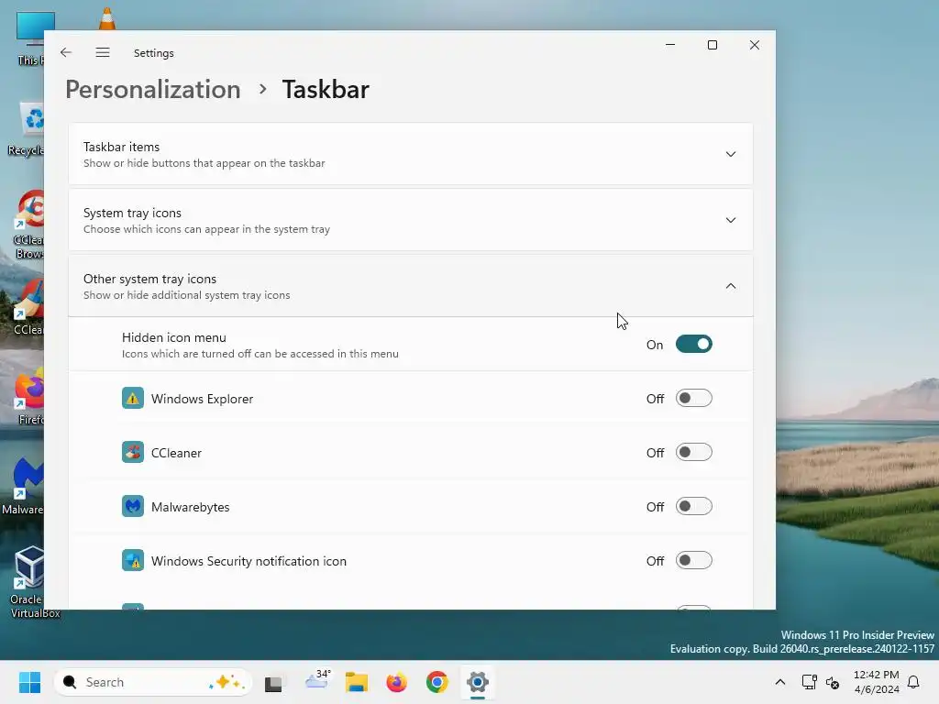
Task: Open the notification bell in the tray
Action: tap(913, 682)
